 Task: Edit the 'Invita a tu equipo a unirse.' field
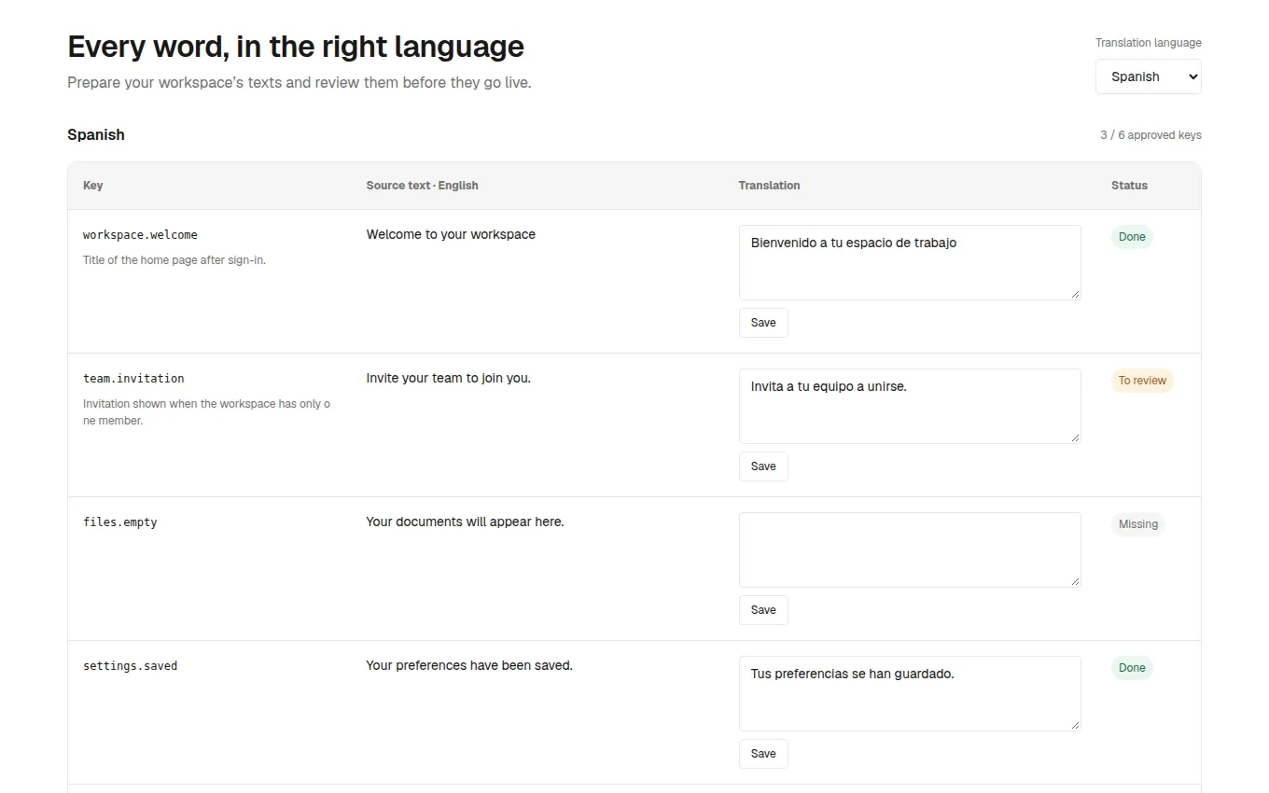tap(910, 406)
